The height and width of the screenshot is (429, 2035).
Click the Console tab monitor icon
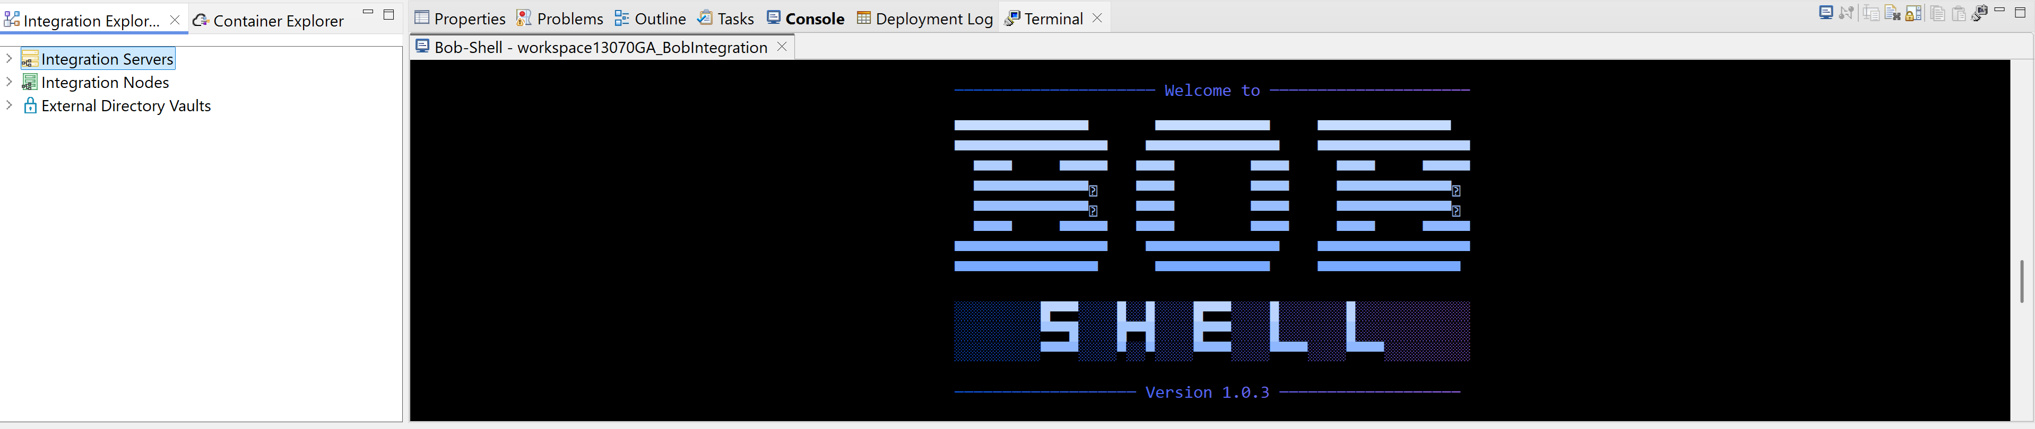pos(774,17)
